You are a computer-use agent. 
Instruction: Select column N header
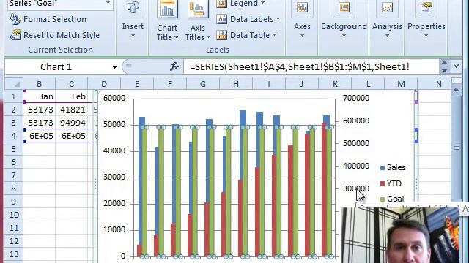point(438,84)
